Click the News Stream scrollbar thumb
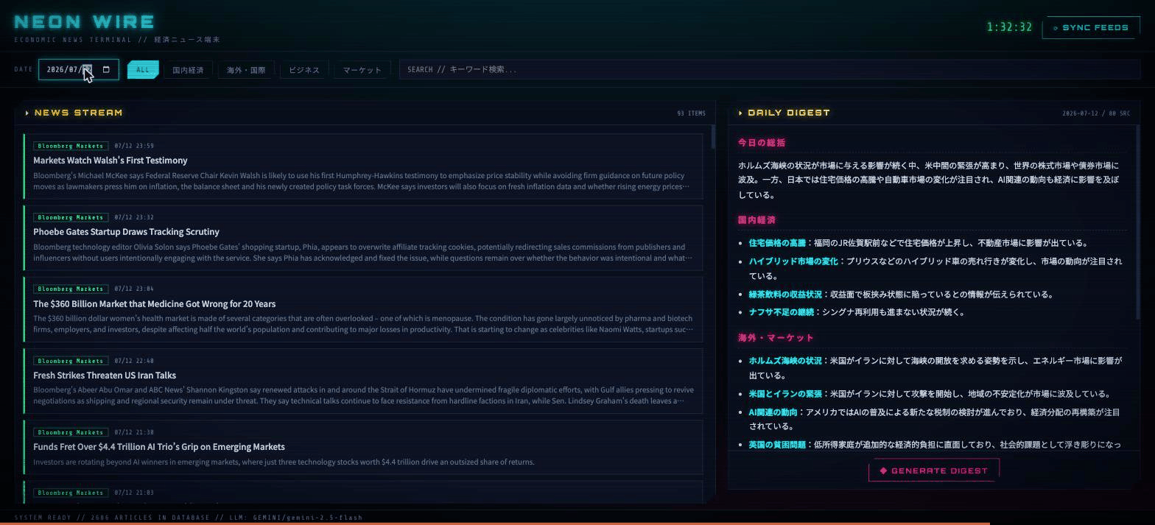Viewport: 1155px width, 525px height. [x=712, y=137]
